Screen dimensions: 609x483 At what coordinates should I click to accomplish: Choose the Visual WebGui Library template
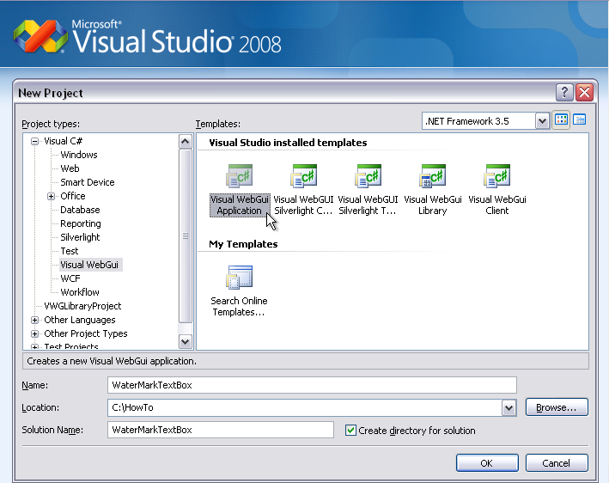click(433, 191)
